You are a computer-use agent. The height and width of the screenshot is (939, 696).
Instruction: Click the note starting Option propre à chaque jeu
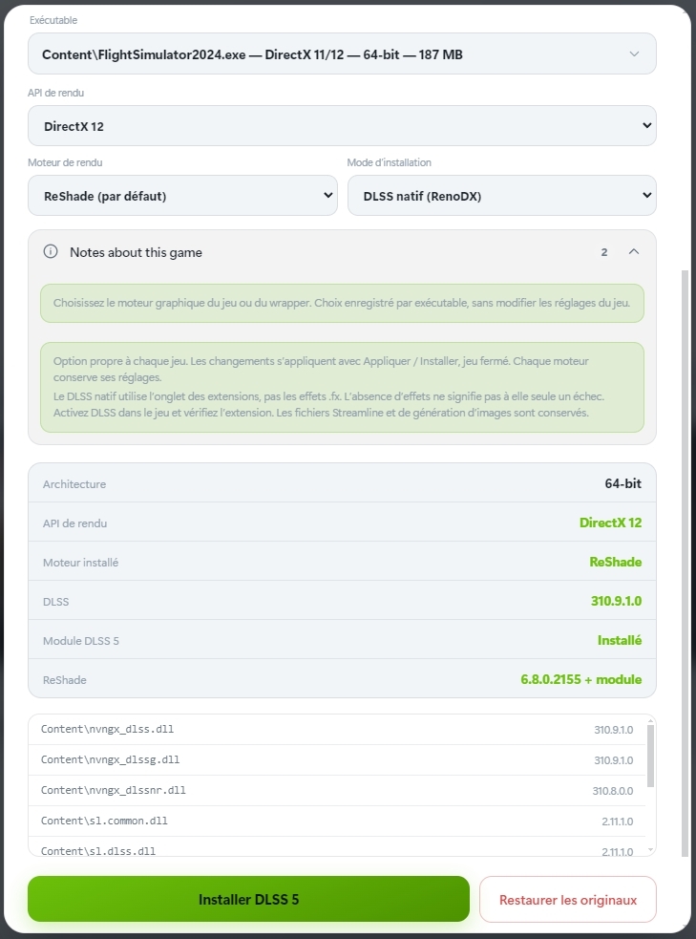(x=342, y=387)
